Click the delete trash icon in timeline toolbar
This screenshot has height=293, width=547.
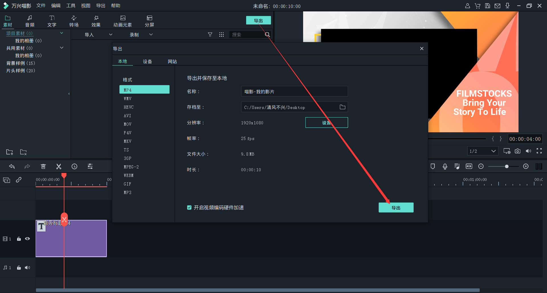pos(43,166)
